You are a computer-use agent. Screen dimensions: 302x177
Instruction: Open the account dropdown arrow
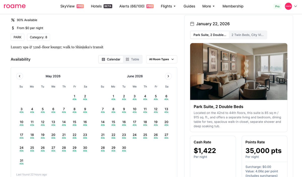pyautogui.click(x=296, y=6)
